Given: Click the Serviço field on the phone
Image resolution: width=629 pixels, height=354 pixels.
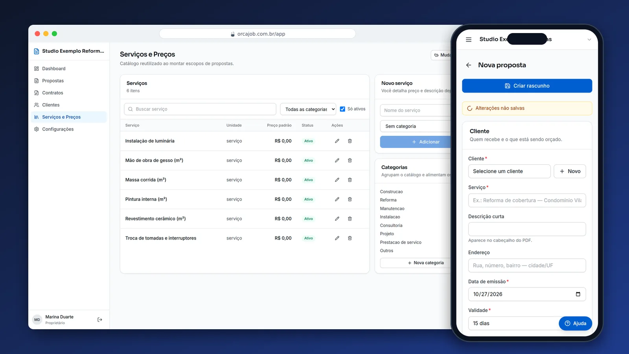Looking at the screenshot, I should [x=527, y=200].
